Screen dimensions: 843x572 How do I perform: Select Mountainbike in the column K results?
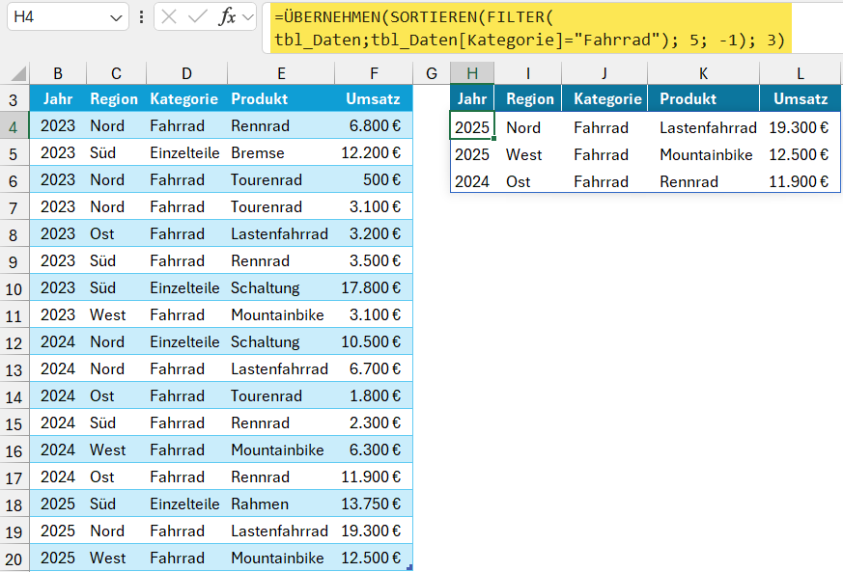(x=703, y=154)
